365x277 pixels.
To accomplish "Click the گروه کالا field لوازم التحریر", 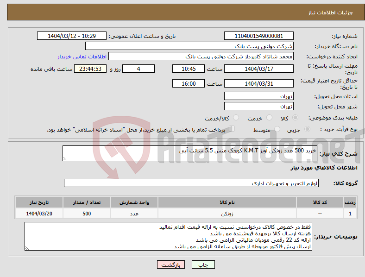I will coord(191,183).
